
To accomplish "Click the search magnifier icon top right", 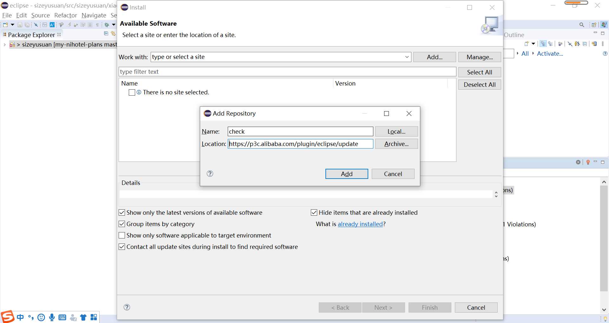I will point(582,25).
